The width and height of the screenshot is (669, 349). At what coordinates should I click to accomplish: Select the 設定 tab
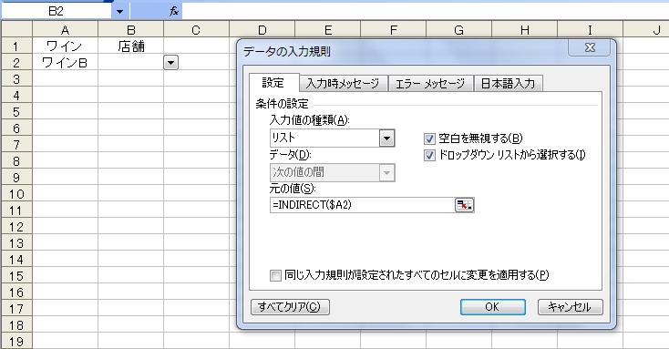click(273, 83)
